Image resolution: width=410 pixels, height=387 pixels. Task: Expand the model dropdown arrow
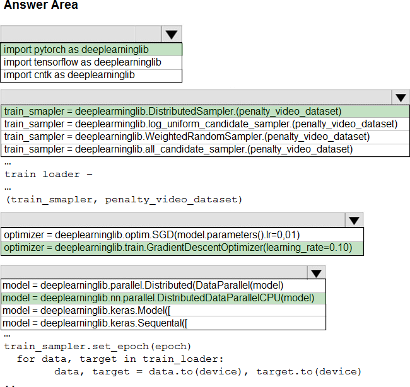316,273
